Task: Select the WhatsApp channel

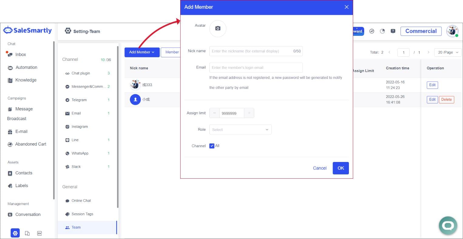Action: pos(87,153)
